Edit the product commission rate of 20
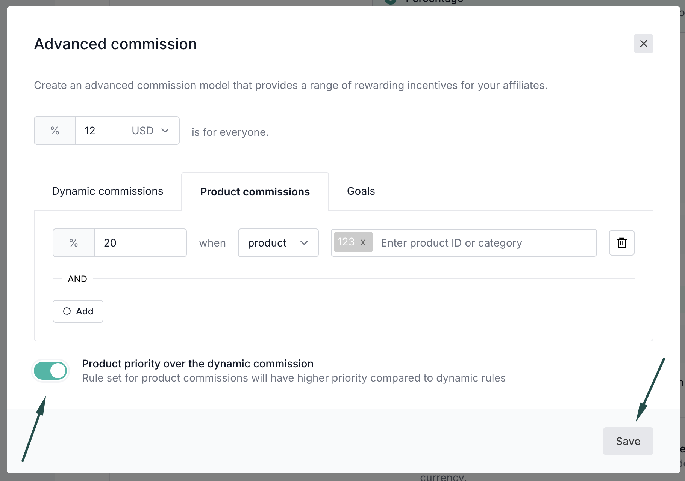The width and height of the screenshot is (685, 481). tap(140, 243)
